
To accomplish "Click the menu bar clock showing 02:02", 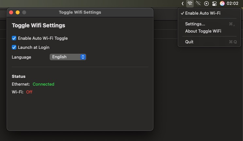I will click(233, 4).
